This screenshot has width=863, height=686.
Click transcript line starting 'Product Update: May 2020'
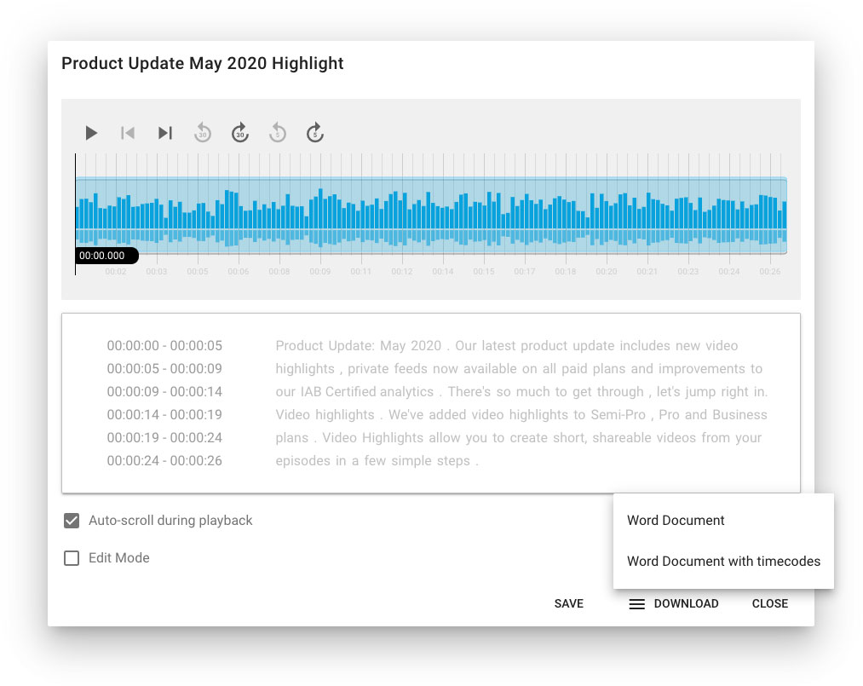[506, 346]
